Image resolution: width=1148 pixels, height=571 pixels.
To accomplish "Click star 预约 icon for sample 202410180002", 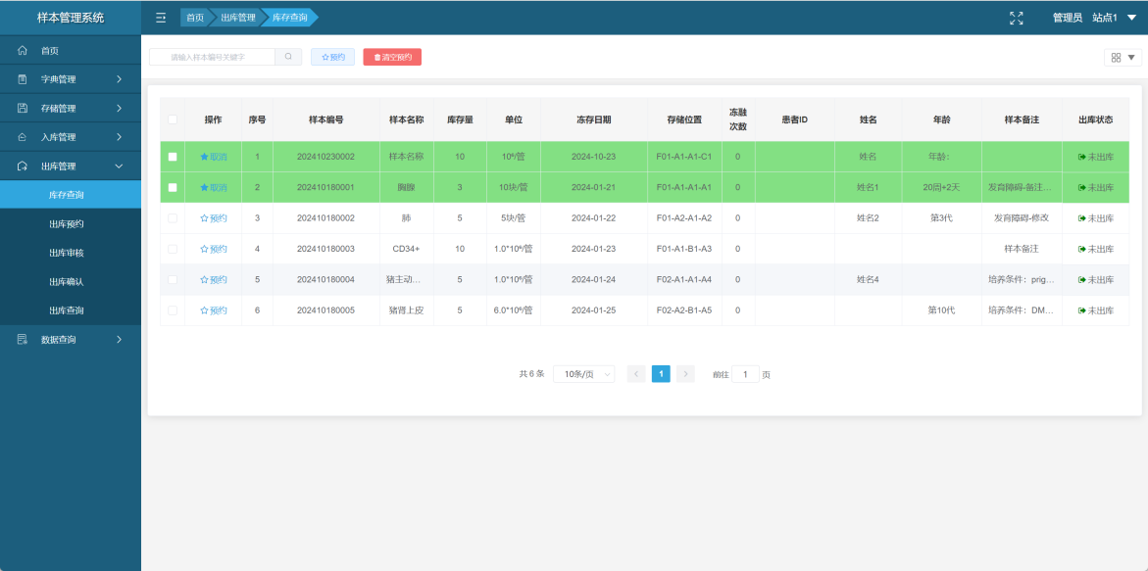I will 205,218.
